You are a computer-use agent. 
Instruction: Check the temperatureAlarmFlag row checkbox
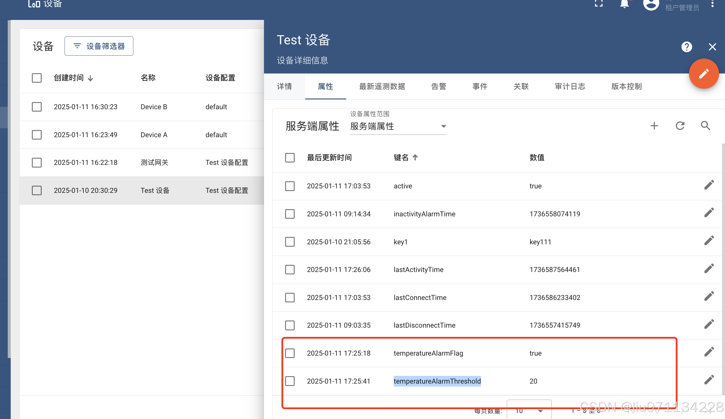[x=290, y=353]
